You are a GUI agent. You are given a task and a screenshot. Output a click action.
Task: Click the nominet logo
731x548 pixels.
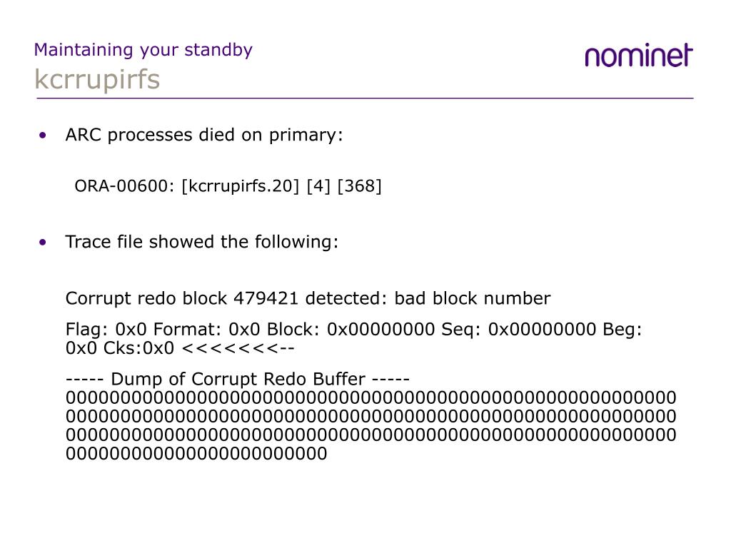click(639, 56)
